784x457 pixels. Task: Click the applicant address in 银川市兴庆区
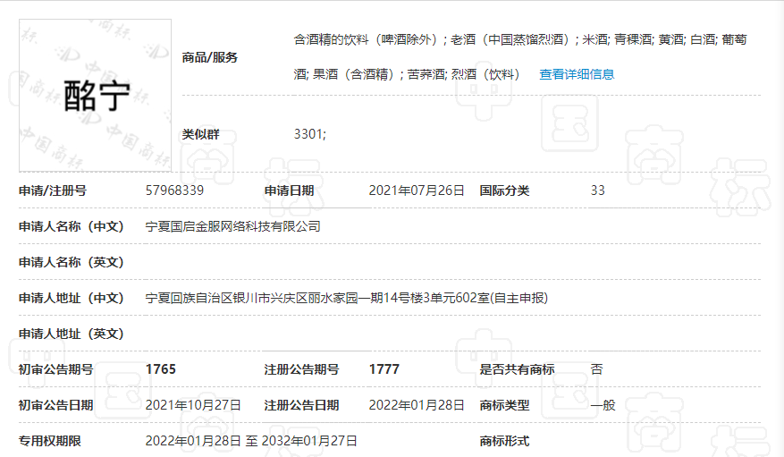347,298
